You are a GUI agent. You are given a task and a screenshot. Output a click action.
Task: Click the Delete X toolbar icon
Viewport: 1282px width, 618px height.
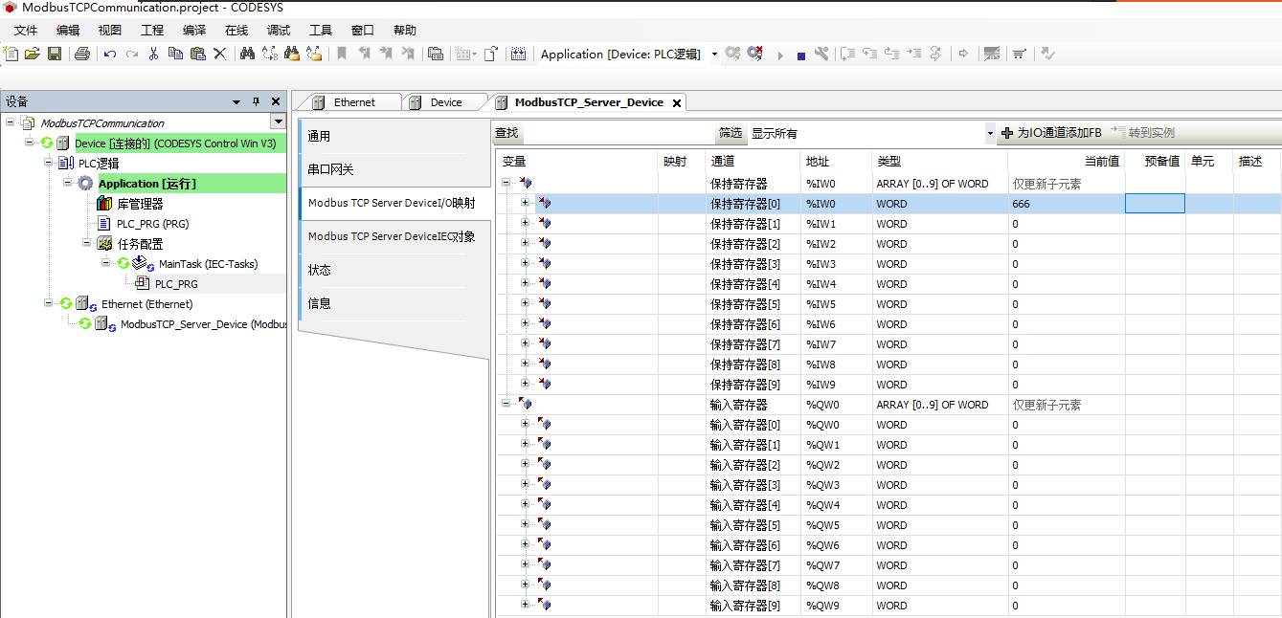point(219,54)
